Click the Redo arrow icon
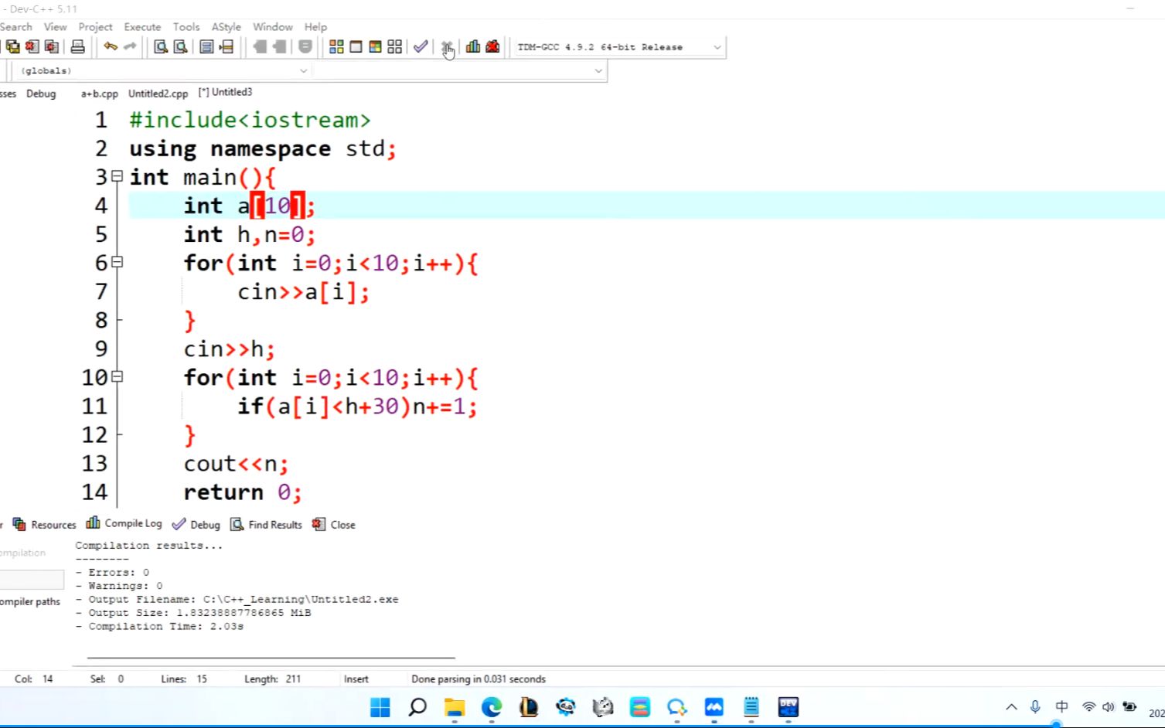The image size is (1165, 728). coord(130,47)
